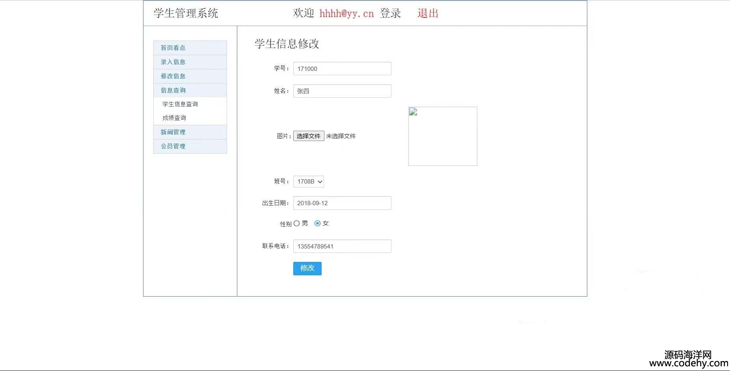This screenshot has width=730, height=371.
Task: Click the broken student photo image
Action: (x=442, y=136)
